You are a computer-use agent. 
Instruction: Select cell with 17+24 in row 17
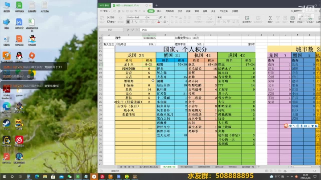point(248,64)
